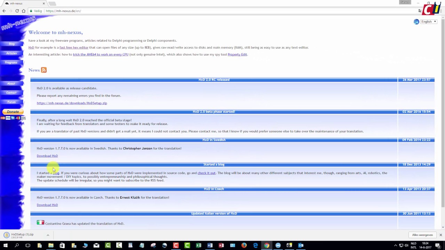The image size is (445, 250).
Task: Open the About sidebar menu item
Action: pos(11,83)
